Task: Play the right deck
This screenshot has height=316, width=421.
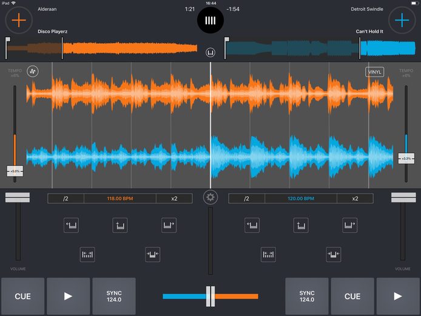Action: (398, 296)
